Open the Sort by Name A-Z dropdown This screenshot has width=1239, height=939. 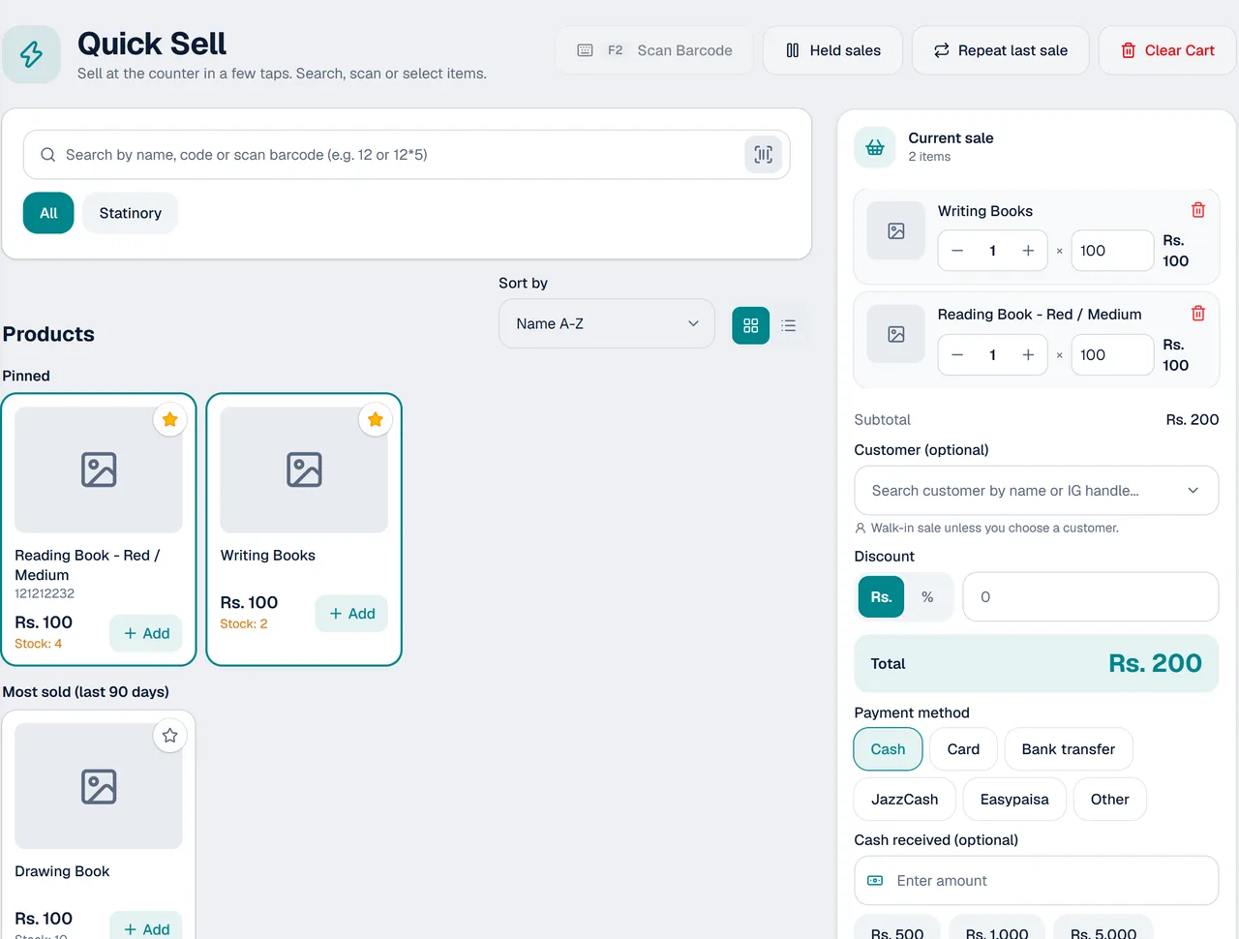pyautogui.click(x=607, y=323)
